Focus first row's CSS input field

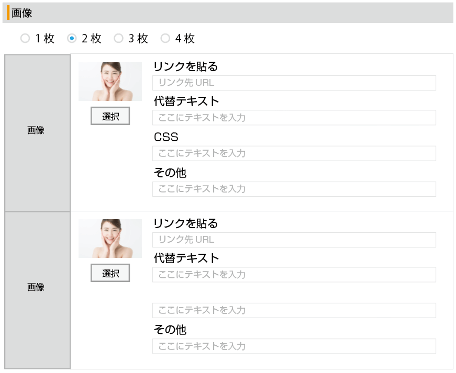294,153
